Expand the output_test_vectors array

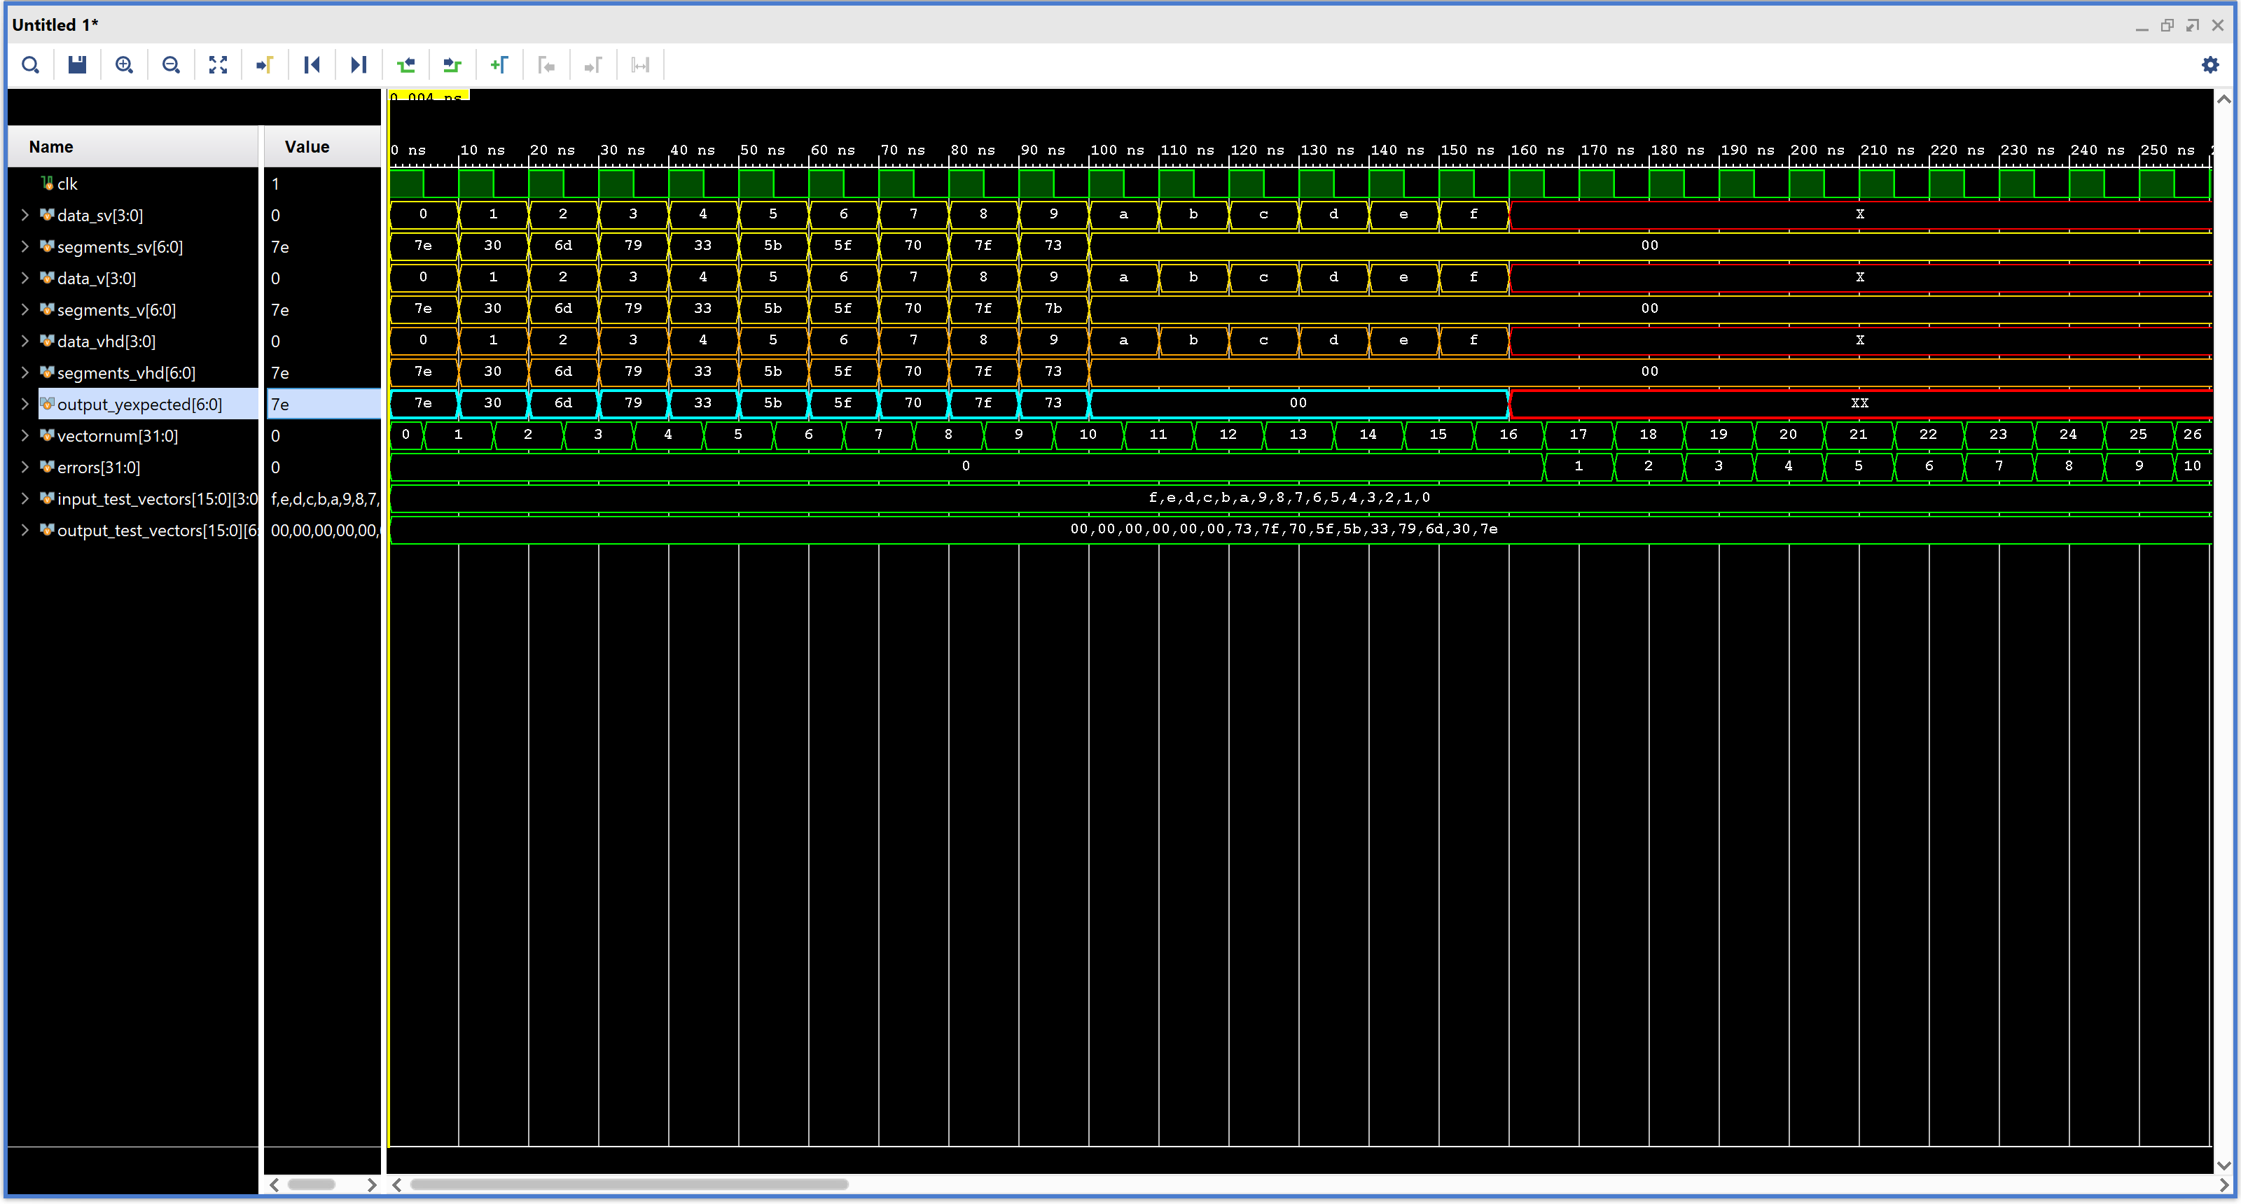[25, 531]
